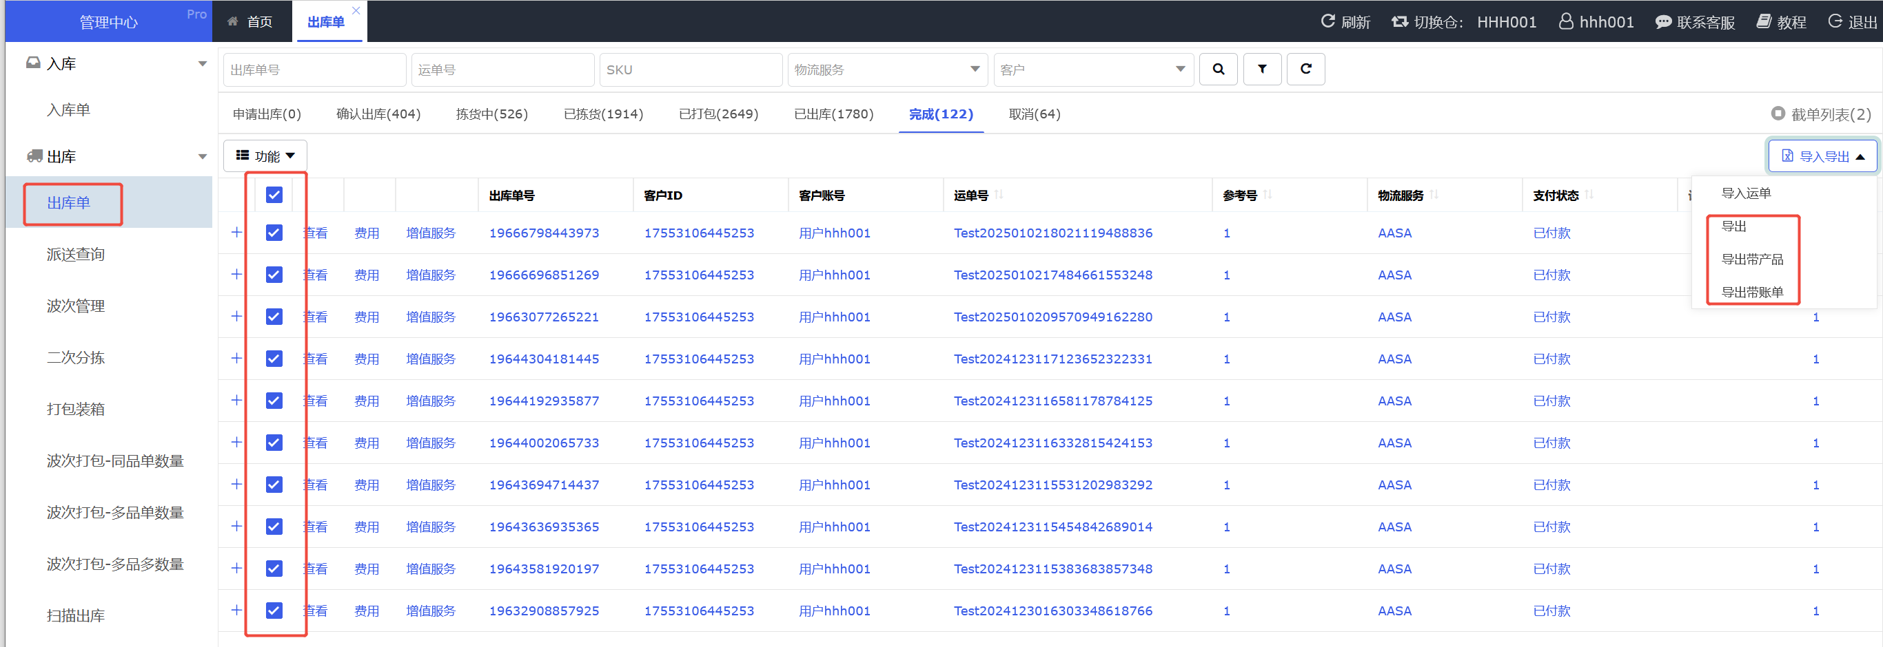Click 切换仓 switch warehouse icon

(x=1399, y=21)
